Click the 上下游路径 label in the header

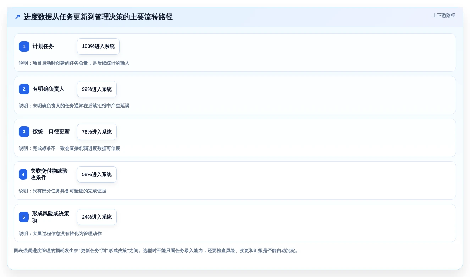tap(444, 16)
